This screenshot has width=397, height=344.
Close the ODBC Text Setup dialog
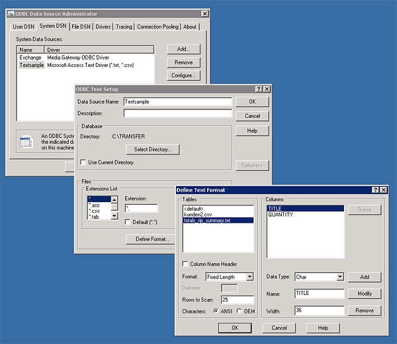point(267,89)
